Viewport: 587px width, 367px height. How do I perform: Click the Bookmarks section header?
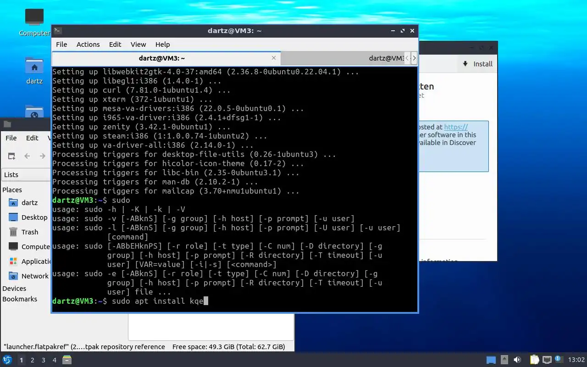click(20, 299)
